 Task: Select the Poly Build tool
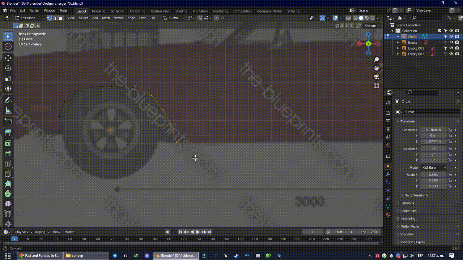[8, 184]
